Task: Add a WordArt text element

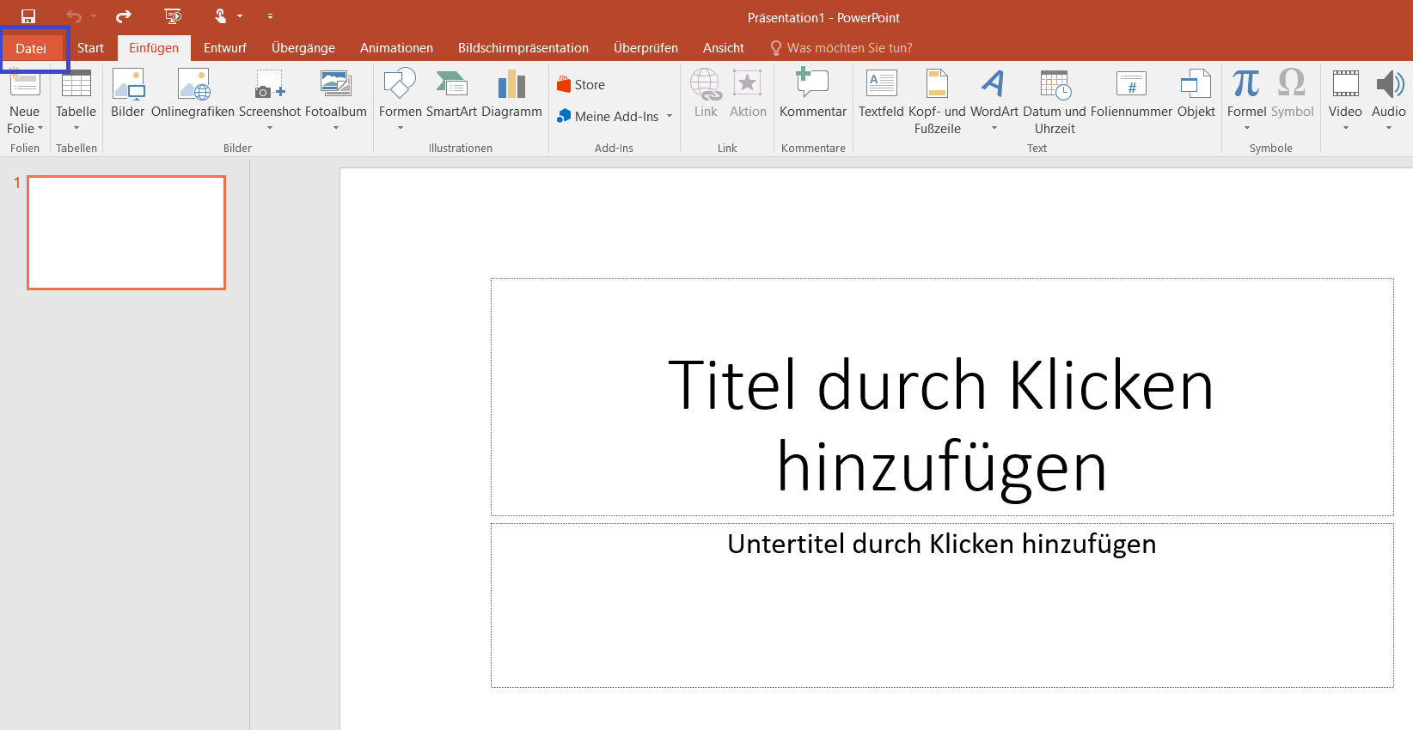Action: coord(994,86)
